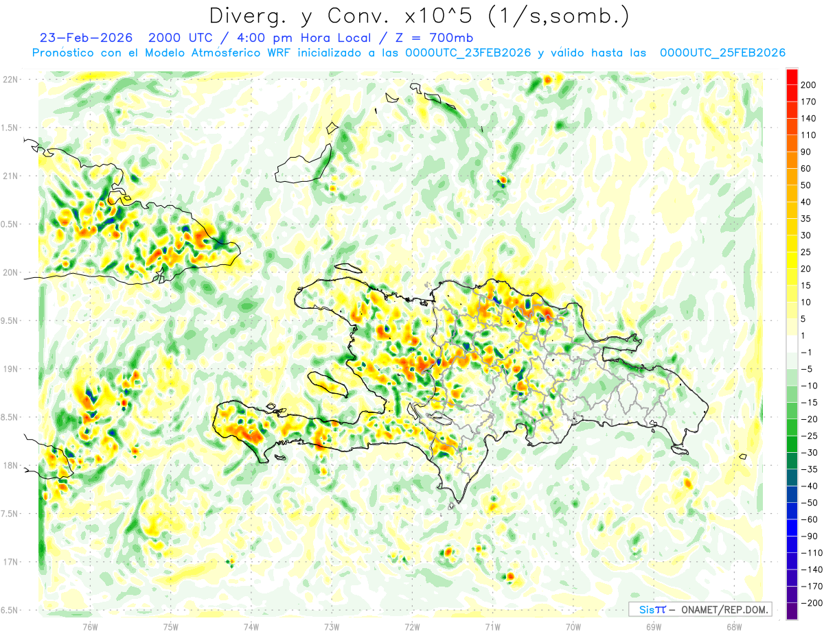
Task: Click the '74W' longitude label
Action: [251, 626]
